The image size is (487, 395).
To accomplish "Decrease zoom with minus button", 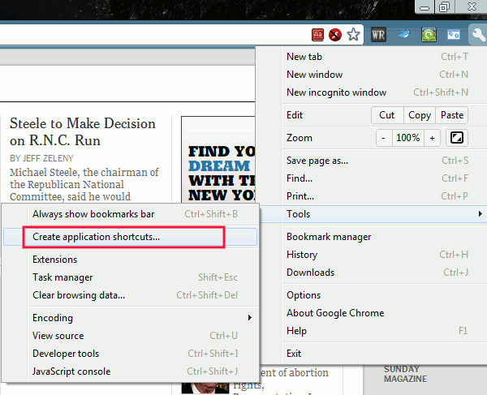I will coord(384,138).
